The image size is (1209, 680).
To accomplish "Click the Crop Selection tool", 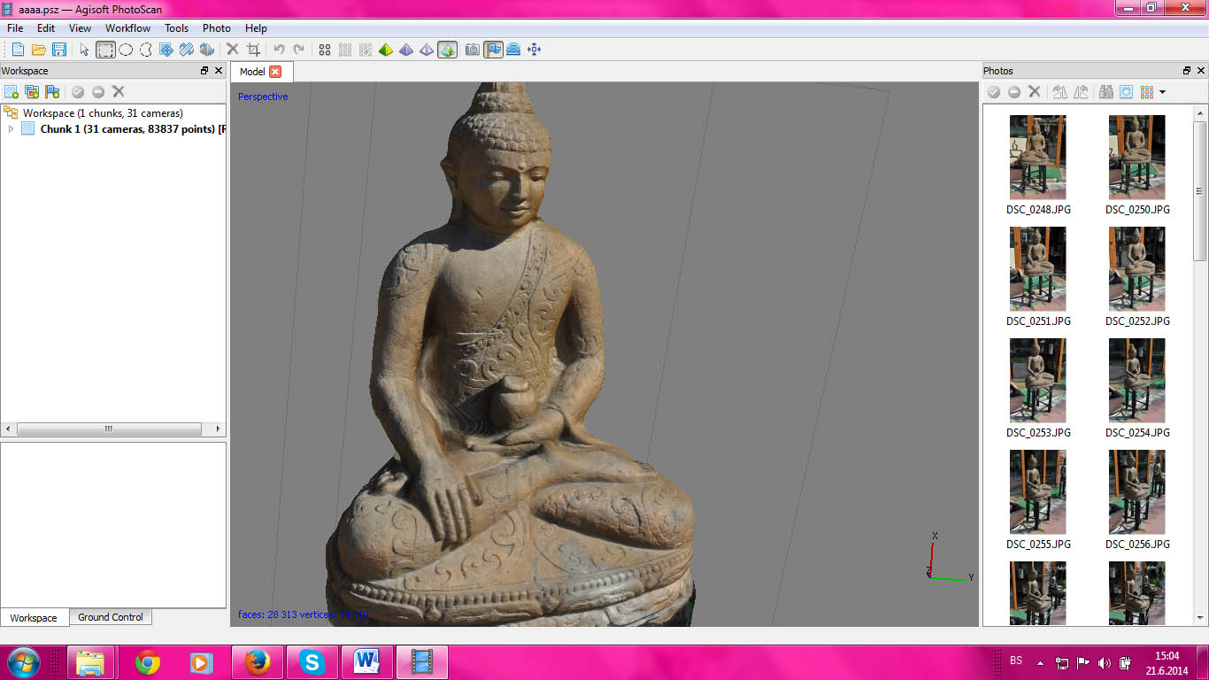I will click(x=253, y=50).
